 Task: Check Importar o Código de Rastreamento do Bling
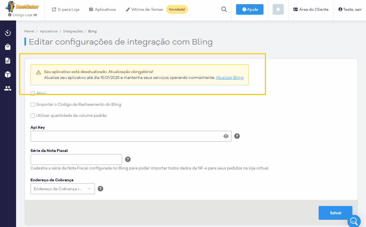point(33,105)
